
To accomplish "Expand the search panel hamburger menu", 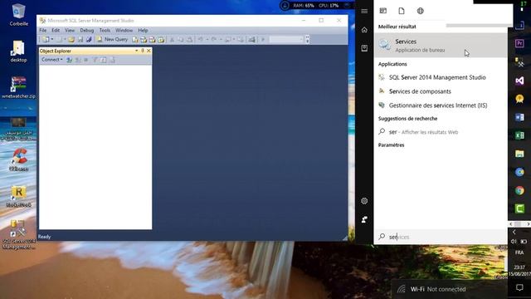I will [x=364, y=11].
